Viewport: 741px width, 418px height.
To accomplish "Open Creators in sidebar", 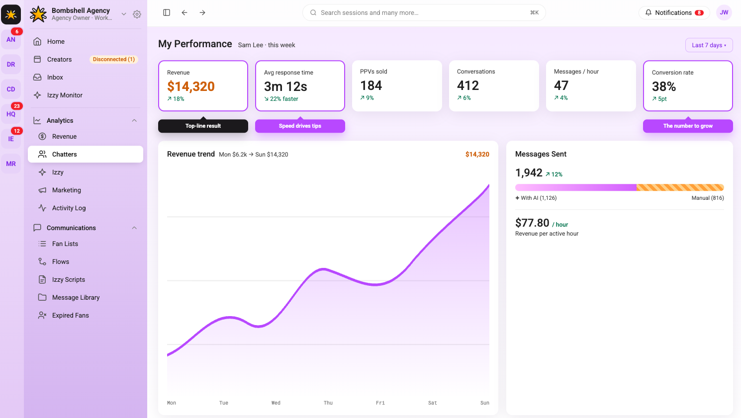I will [86, 59].
